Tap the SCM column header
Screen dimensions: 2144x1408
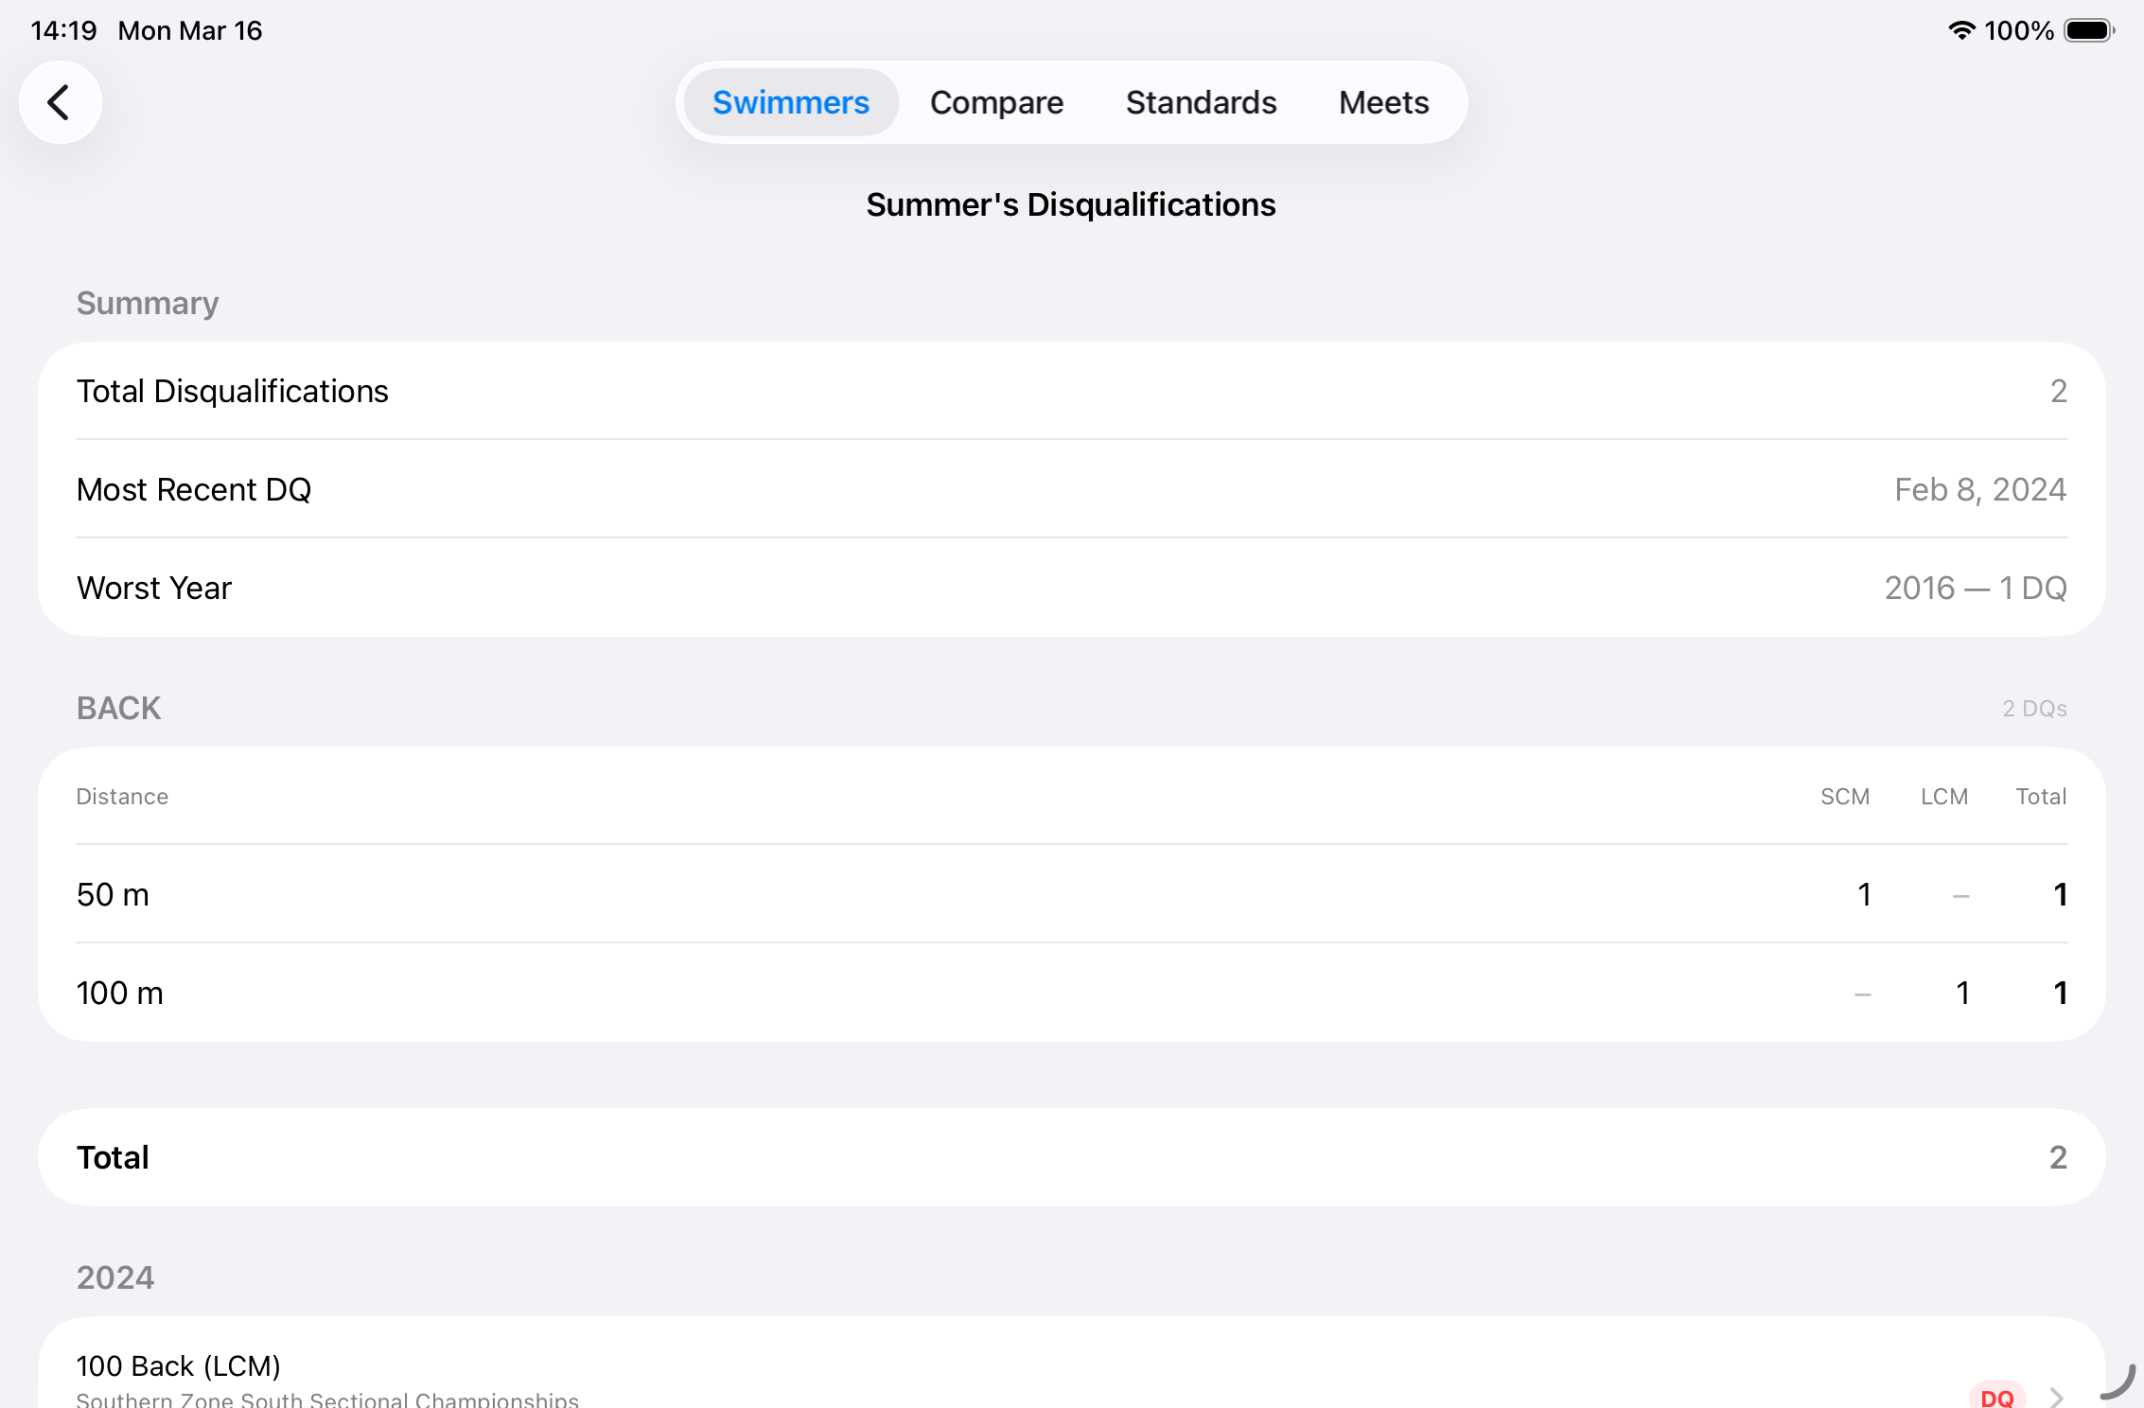point(1844,797)
